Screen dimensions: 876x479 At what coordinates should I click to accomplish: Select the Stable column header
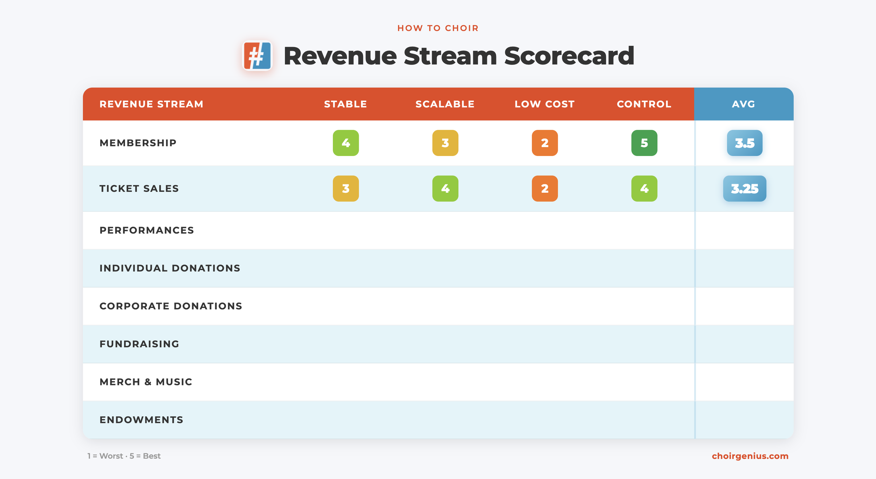(x=345, y=104)
